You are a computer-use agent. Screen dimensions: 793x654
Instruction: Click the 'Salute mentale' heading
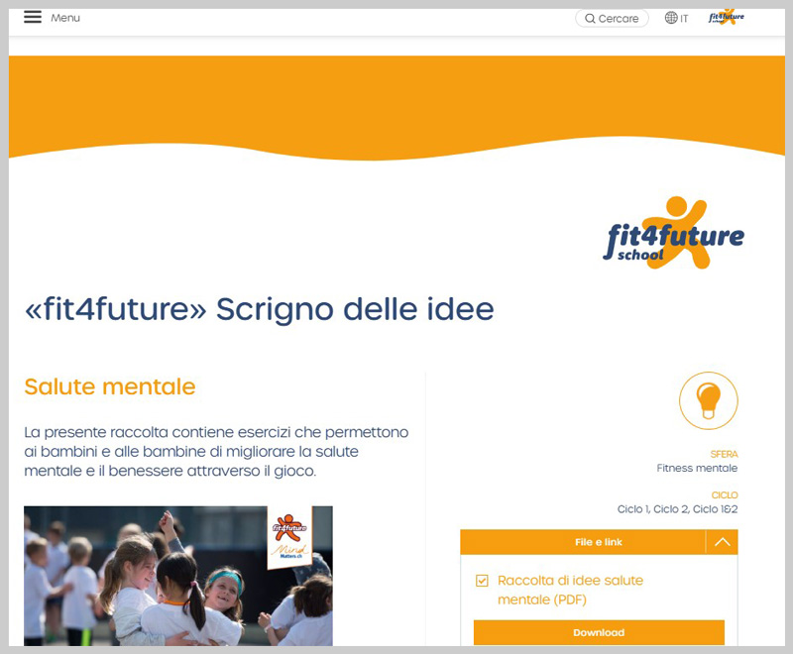[110, 386]
